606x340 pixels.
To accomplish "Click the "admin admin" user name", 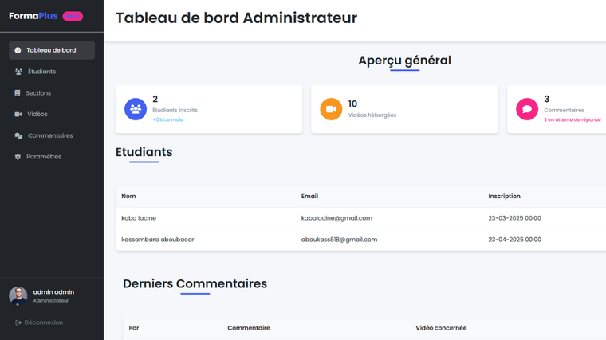I will click(53, 292).
